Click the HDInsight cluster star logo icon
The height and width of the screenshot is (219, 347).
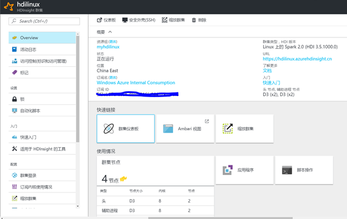pyautogui.click(x=9, y=7)
